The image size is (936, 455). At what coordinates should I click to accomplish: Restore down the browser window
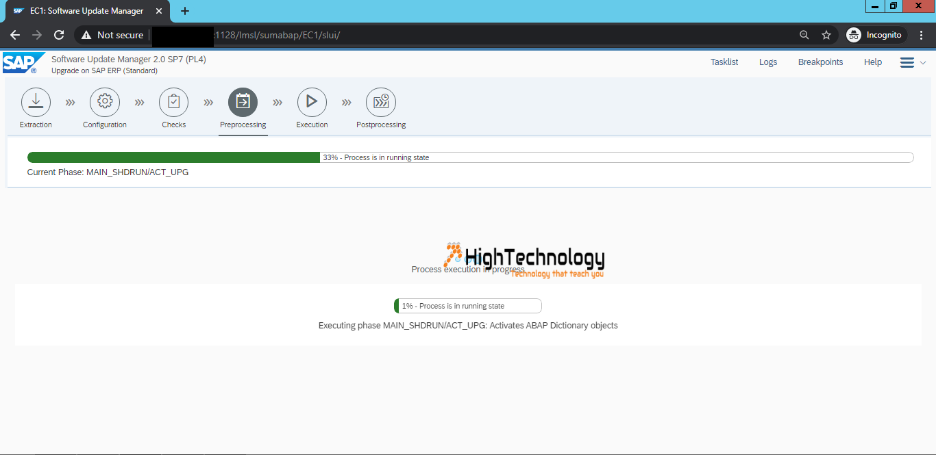coord(894,6)
